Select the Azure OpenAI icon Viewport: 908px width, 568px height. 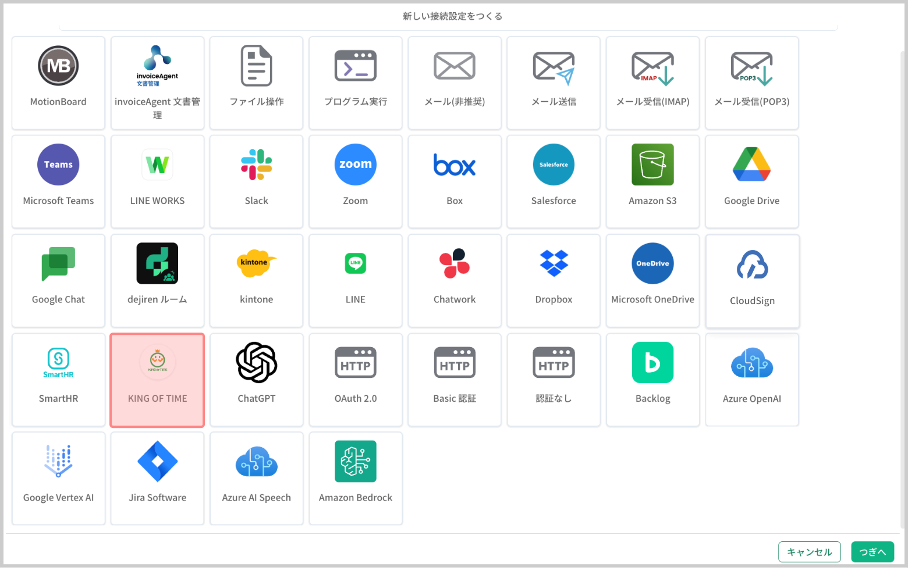[752, 363]
